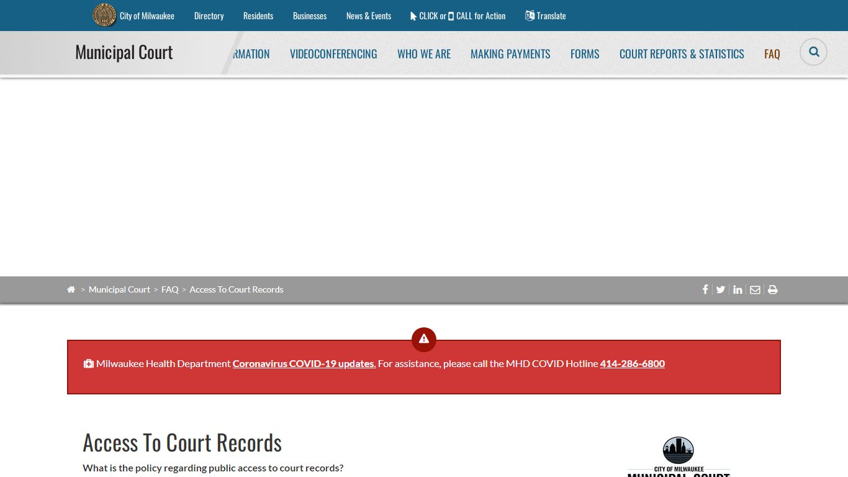Open Court Reports & Statistics

click(682, 54)
